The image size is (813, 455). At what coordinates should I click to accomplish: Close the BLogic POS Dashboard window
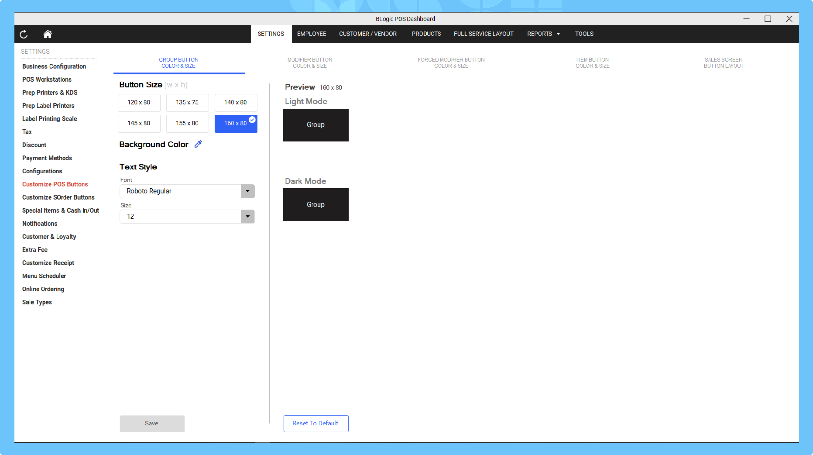(x=789, y=19)
